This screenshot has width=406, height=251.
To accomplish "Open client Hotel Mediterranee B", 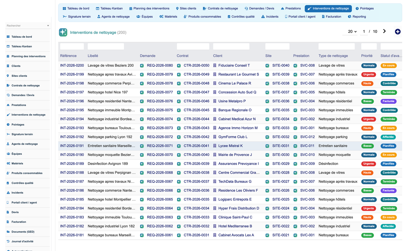I will tap(235, 226).
